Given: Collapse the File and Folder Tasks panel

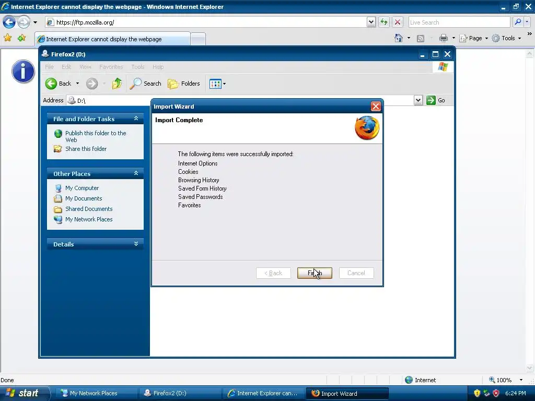Looking at the screenshot, I should (x=136, y=119).
